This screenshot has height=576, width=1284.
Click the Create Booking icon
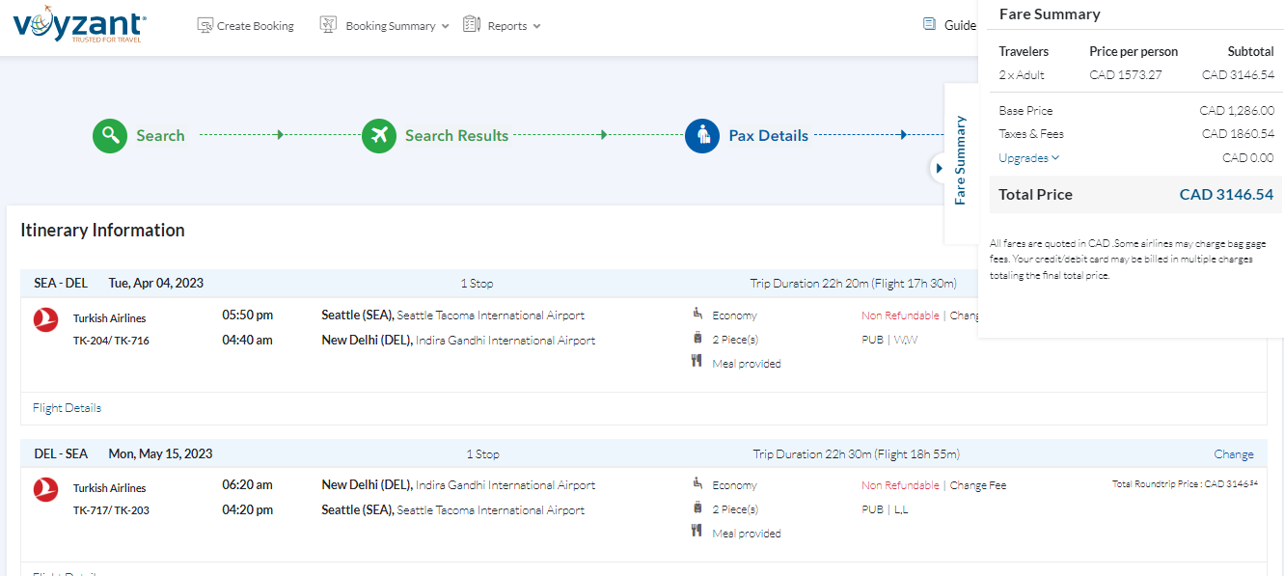205,25
